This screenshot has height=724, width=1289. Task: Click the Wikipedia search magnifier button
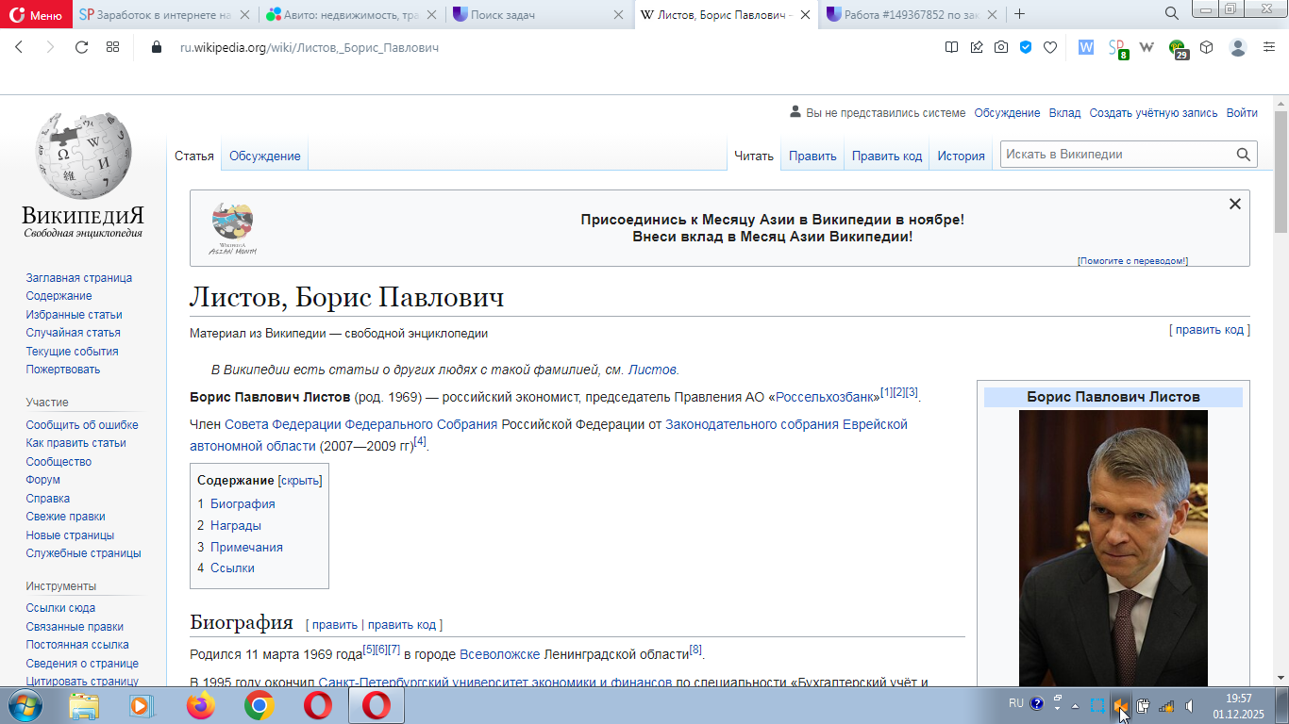point(1245,155)
